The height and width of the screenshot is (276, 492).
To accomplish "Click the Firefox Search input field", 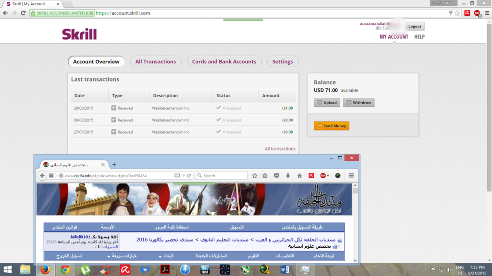I will pos(221,175).
